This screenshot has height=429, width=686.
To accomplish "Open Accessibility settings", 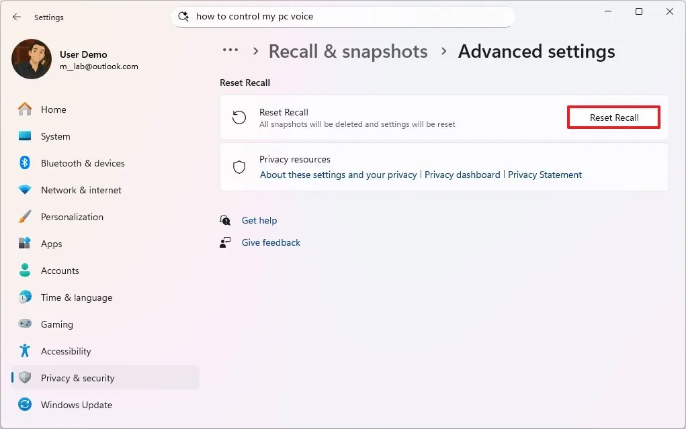I will [x=67, y=351].
